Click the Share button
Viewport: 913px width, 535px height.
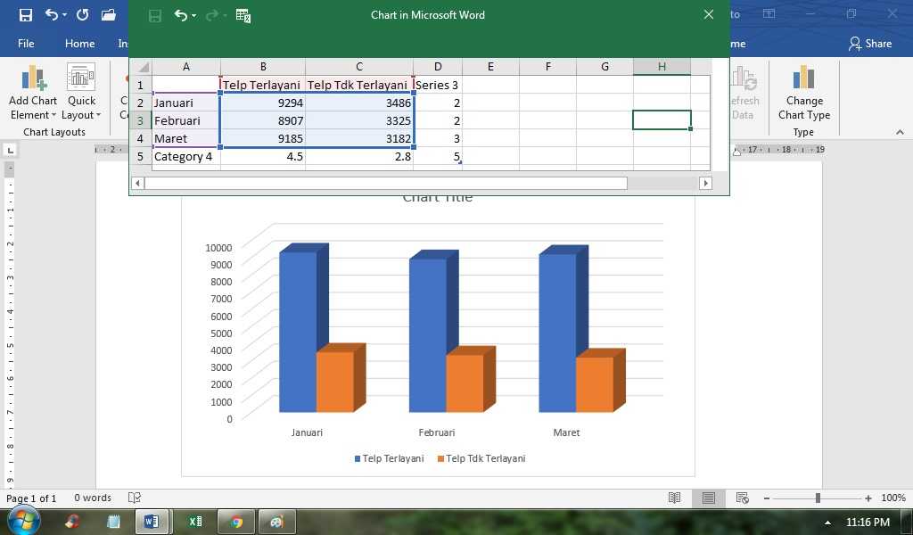click(x=870, y=44)
